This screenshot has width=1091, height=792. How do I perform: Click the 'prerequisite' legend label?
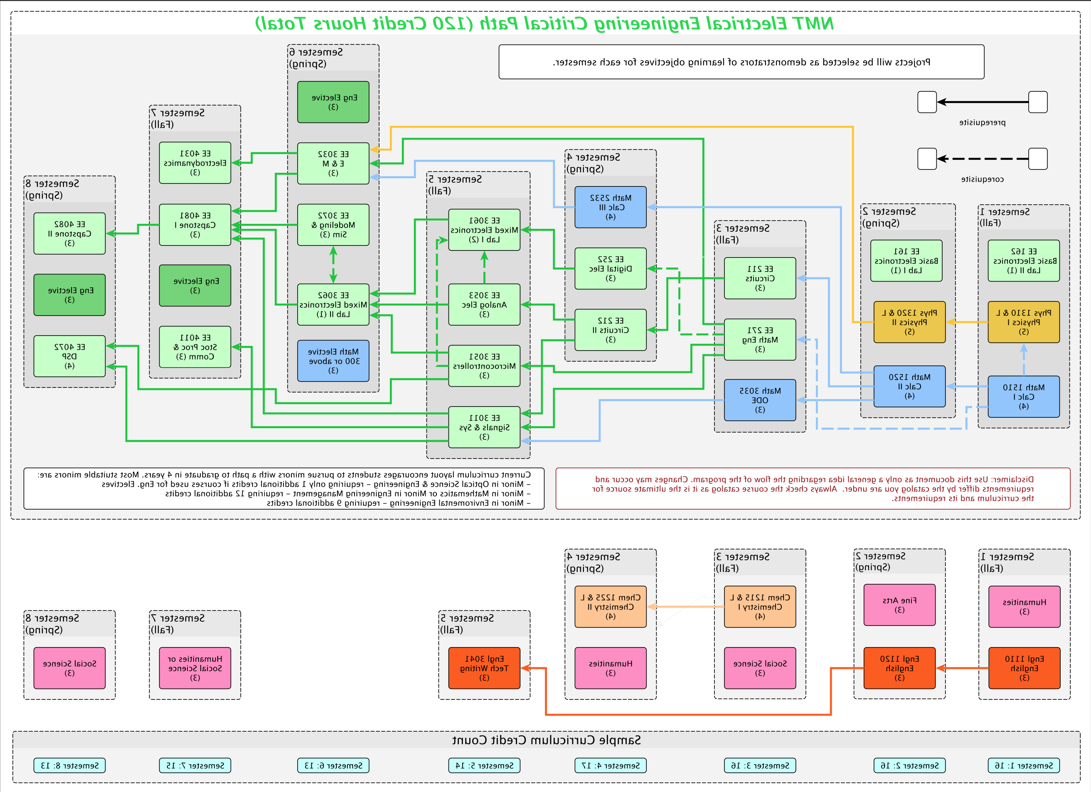982,123
